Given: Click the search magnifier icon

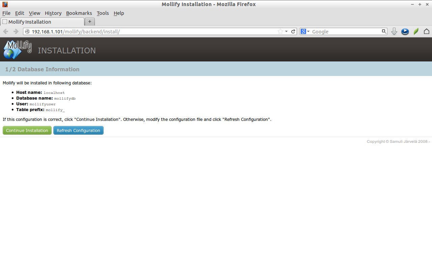Looking at the screenshot, I should tap(384, 31).
